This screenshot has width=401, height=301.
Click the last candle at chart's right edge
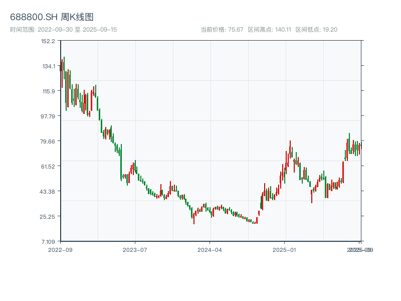[x=361, y=145]
